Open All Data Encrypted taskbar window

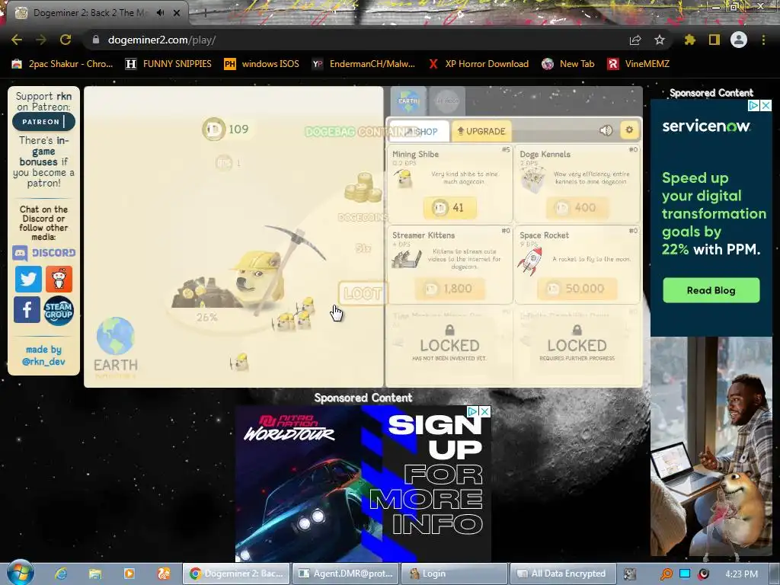coord(563,574)
